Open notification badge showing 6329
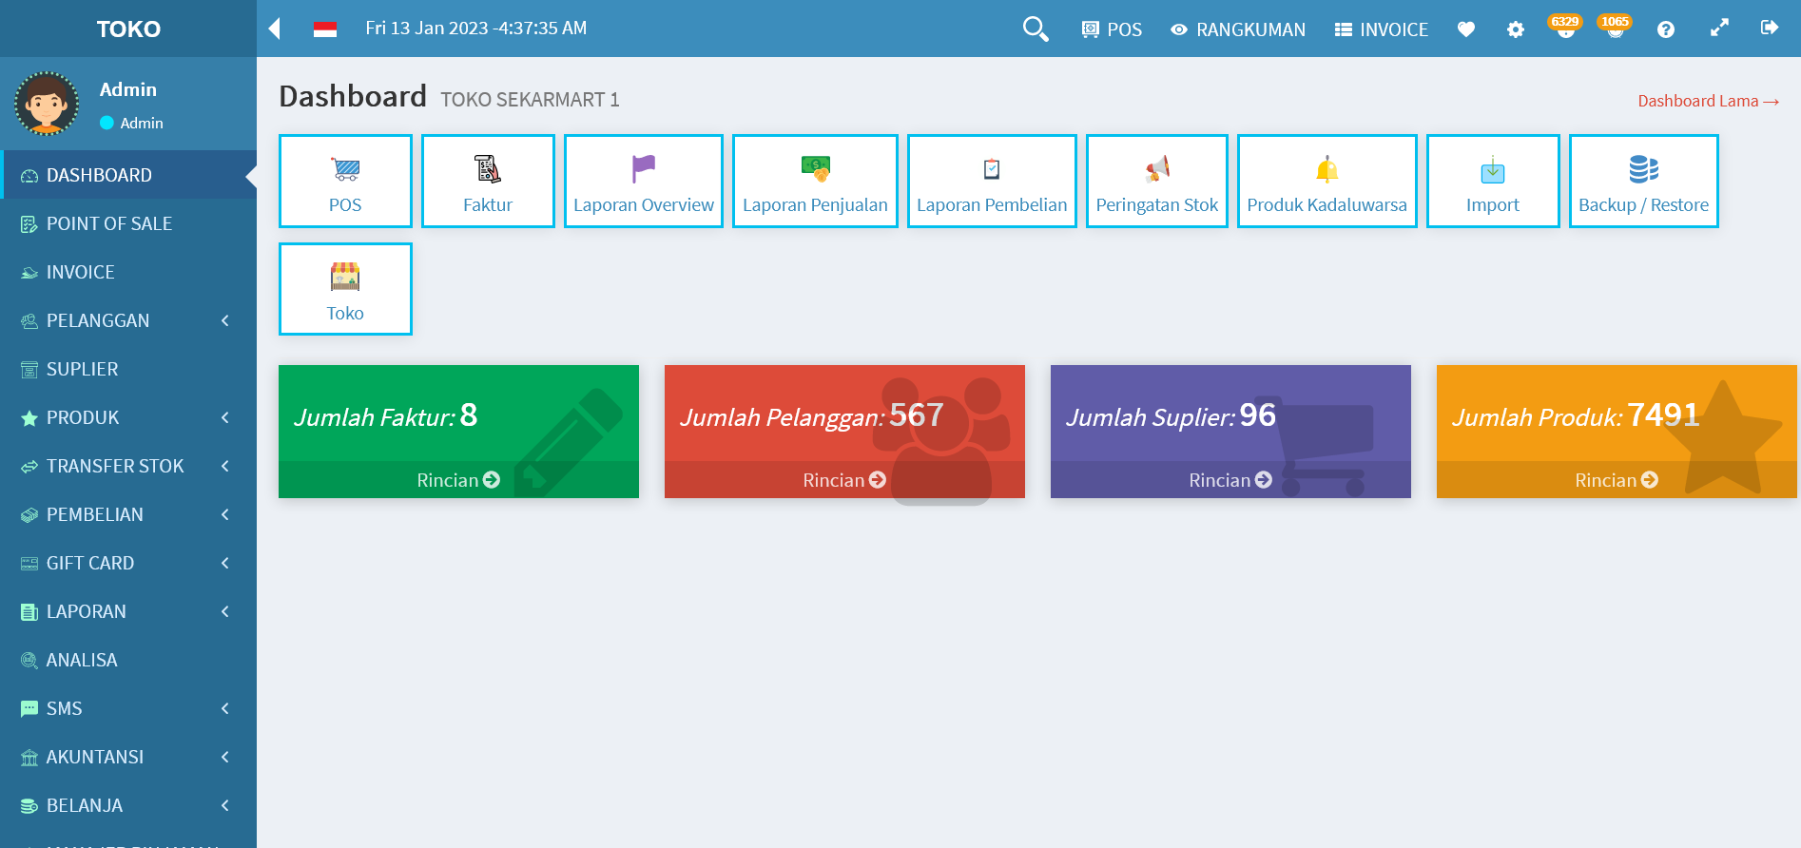This screenshot has width=1801, height=848. [x=1565, y=28]
